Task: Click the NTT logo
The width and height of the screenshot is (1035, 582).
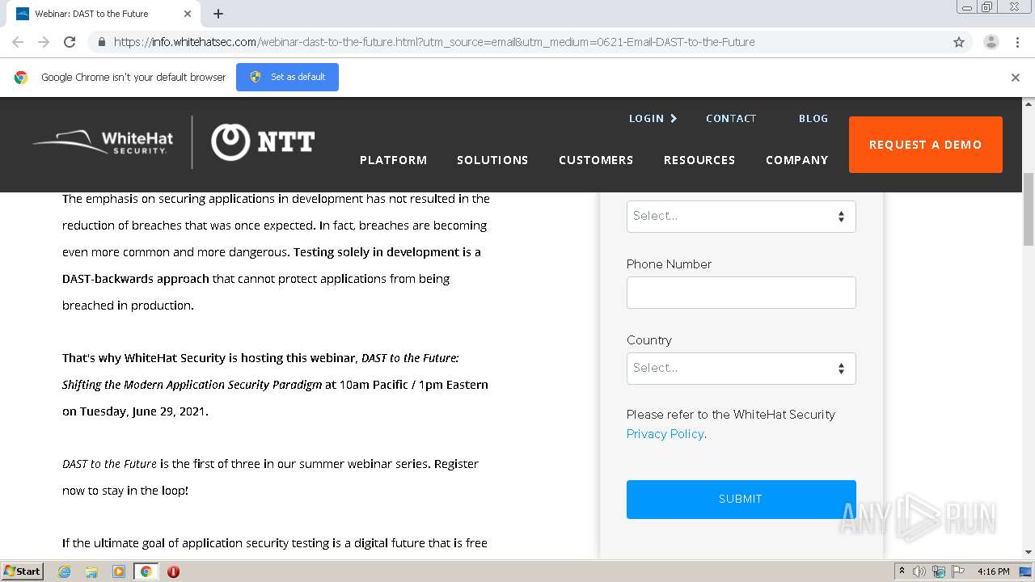Action: pyautogui.click(x=263, y=142)
